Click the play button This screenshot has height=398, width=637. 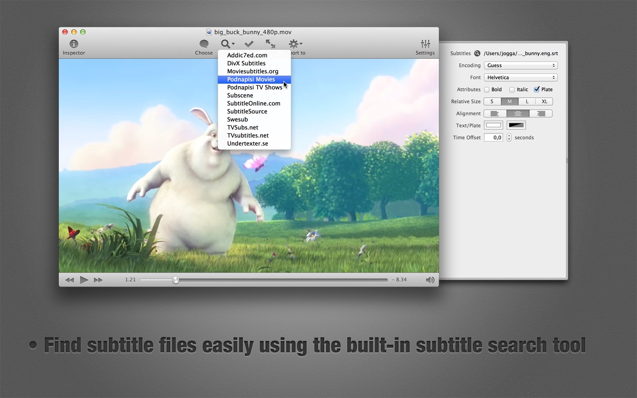84,280
